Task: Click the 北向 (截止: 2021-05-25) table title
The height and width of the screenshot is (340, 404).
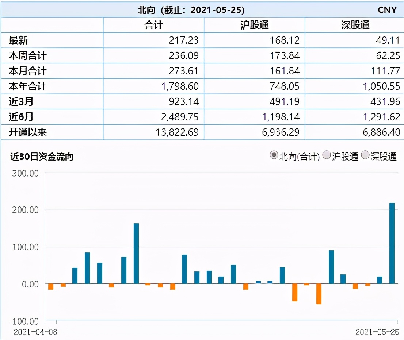Action: click(191, 10)
